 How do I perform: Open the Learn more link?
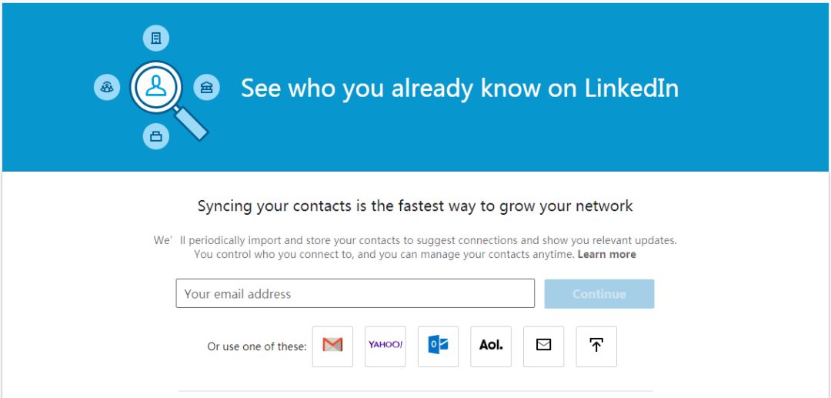click(606, 254)
